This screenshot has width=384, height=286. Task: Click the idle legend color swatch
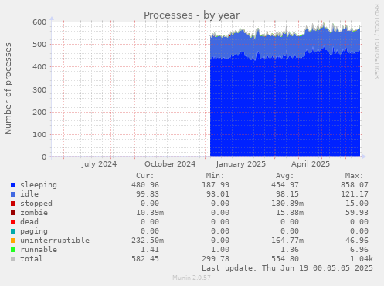[x=13, y=194]
